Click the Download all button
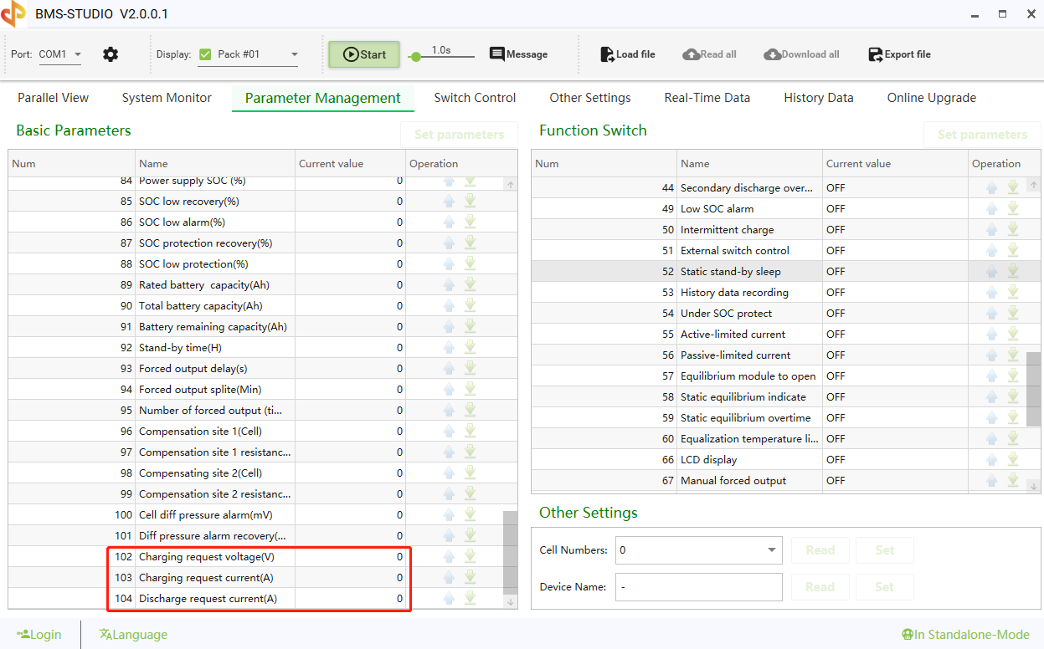Image resolution: width=1044 pixels, height=649 pixels. coord(801,54)
